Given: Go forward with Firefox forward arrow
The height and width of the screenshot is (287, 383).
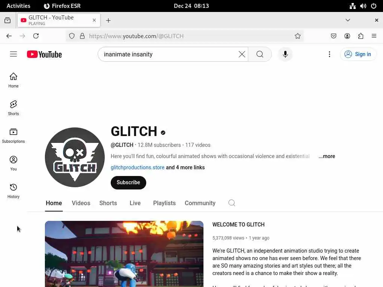Looking at the screenshot, I should [x=22, y=36].
